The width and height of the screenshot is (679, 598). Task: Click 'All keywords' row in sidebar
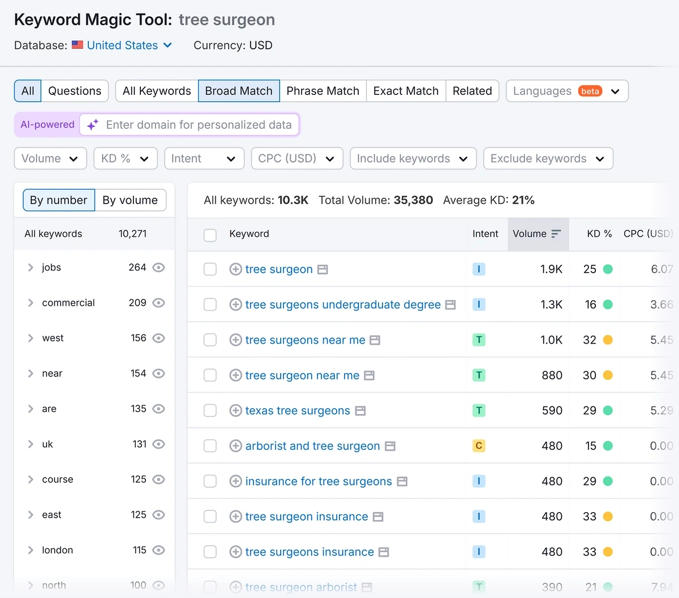click(x=94, y=234)
